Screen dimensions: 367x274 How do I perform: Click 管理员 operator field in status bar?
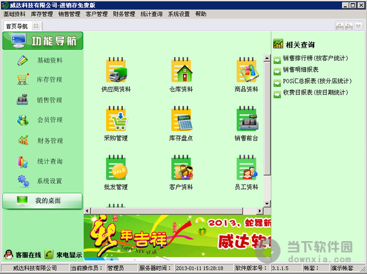(x=122, y=268)
